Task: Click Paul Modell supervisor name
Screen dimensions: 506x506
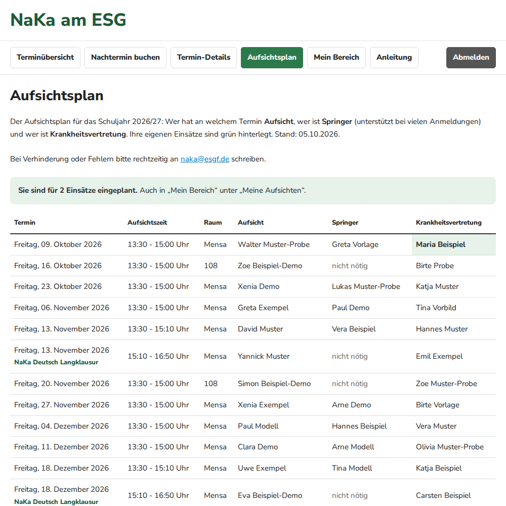Action: pos(258,426)
